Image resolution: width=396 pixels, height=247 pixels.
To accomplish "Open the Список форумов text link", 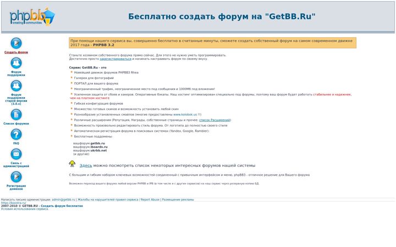I will tap(16, 123).
